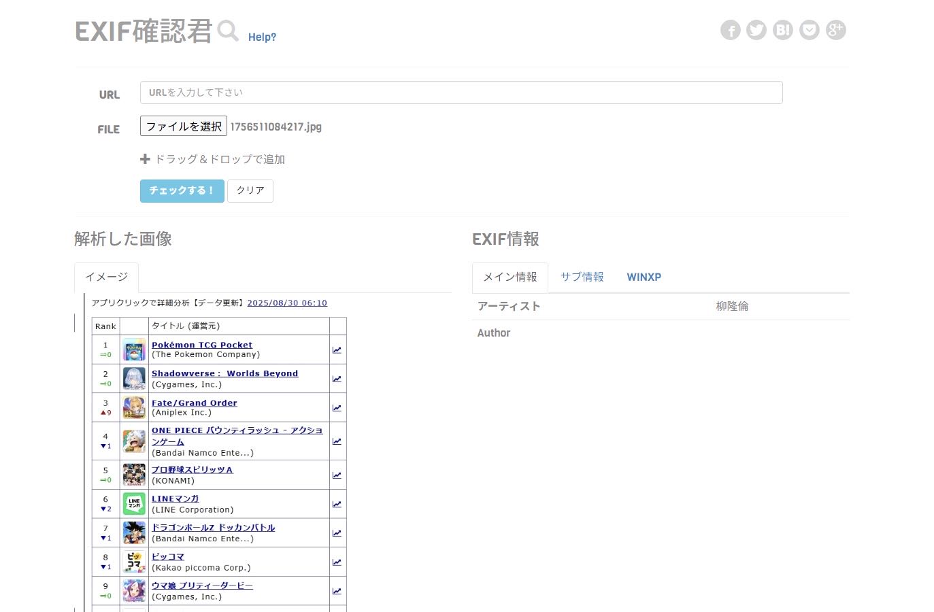Click the クリア button

click(x=250, y=191)
